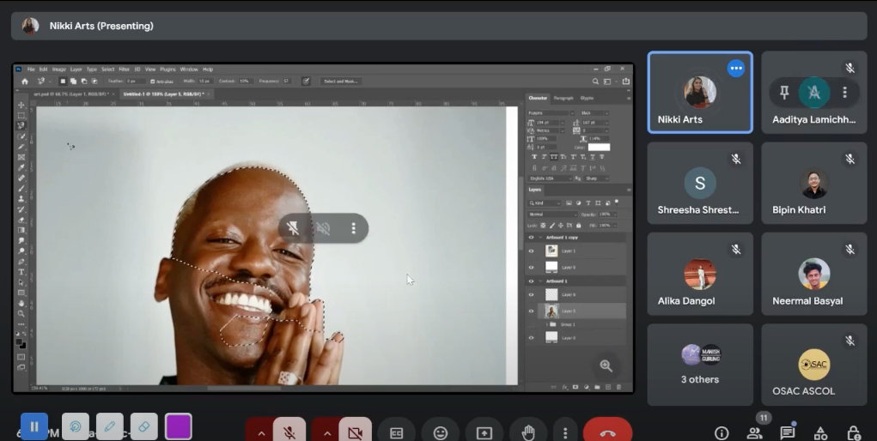Open Meet chat with everyone icon

pyautogui.click(x=788, y=432)
